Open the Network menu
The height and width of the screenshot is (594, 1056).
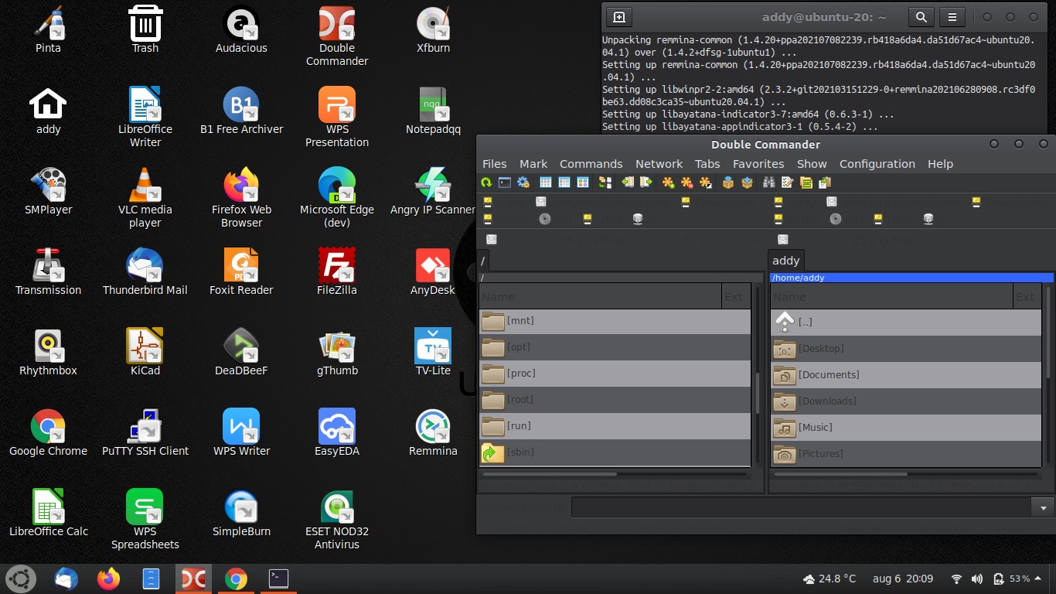pyautogui.click(x=659, y=164)
